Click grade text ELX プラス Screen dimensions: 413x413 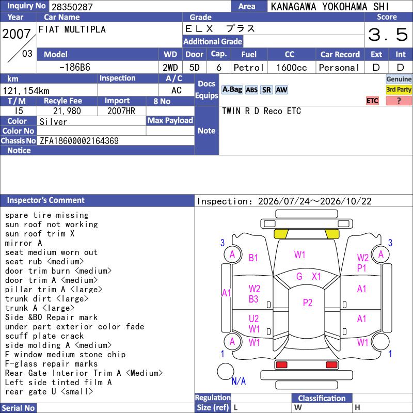pyautogui.click(x=220, y=29)
